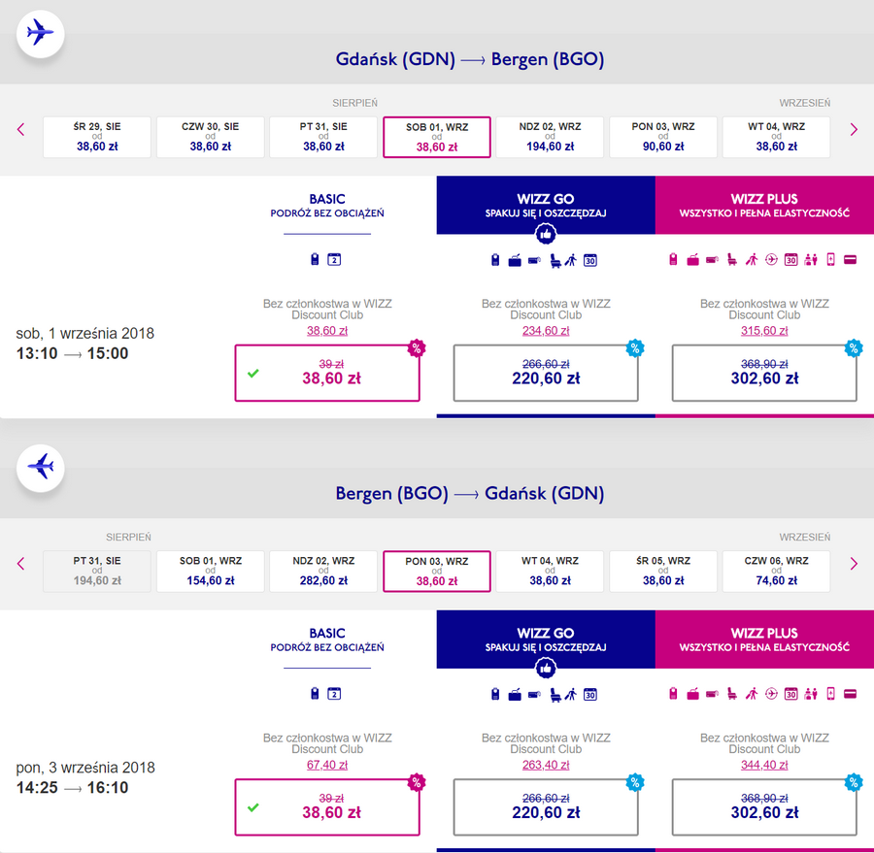Click the return flight airplane icon
Screen dimensions: 874x853
pos(40,468)
